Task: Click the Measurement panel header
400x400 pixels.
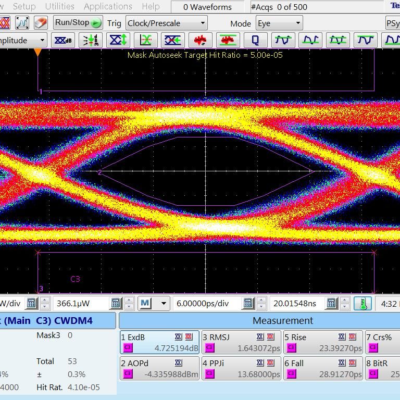Action: click(x=259, y=321)
